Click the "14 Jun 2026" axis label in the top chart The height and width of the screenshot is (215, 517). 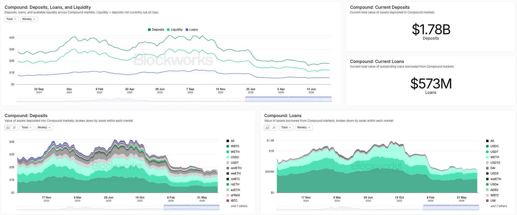point(311,91)
